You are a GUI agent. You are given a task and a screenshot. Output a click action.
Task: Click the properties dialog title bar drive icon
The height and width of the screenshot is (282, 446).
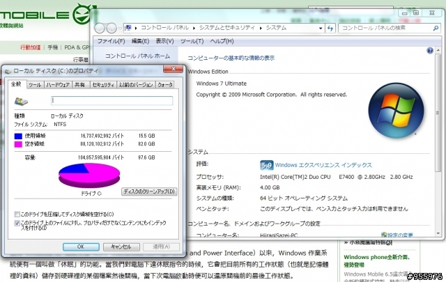(x=8, y=71)
